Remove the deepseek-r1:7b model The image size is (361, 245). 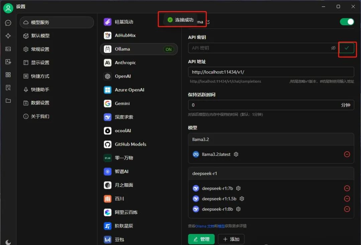click(x=347, y=188)
